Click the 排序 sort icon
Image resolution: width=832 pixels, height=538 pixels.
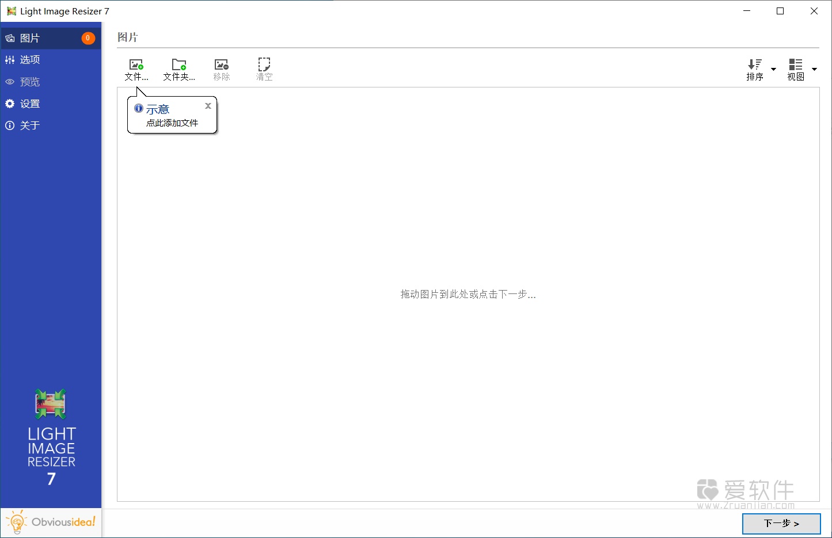coord(755,64)
